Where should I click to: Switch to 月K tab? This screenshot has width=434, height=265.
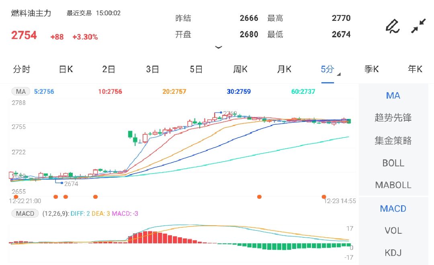click(x=284, y=69)
